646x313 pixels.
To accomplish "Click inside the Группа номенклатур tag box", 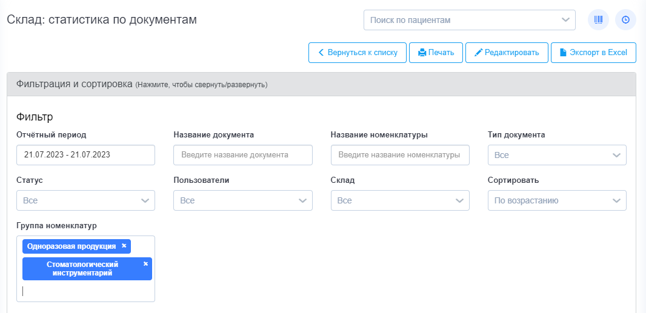I will tap(85, 291).
